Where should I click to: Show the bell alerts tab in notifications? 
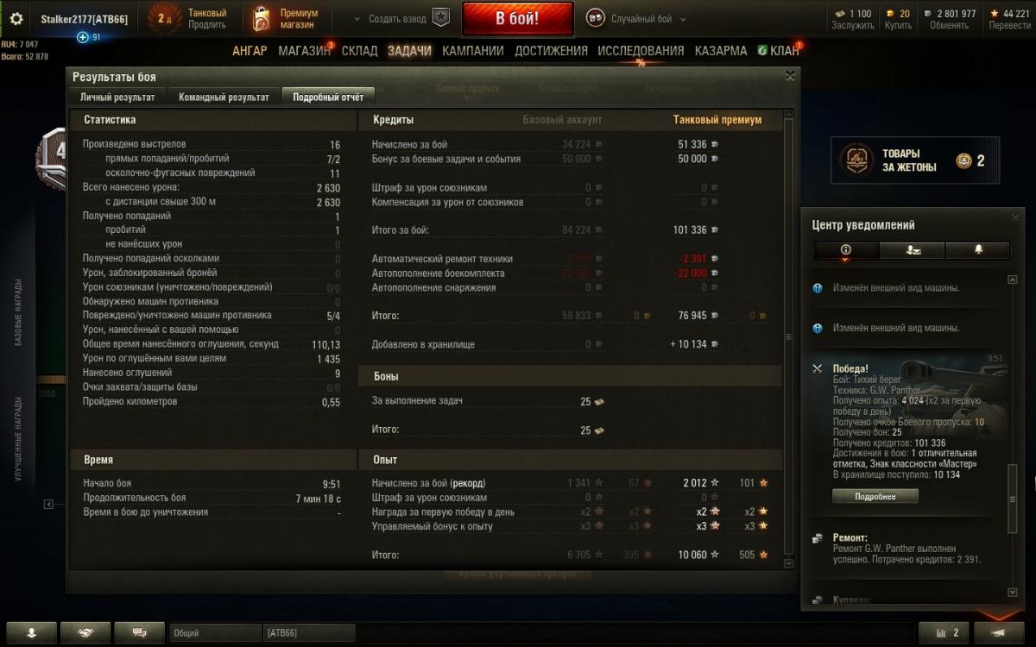pos(978,250)
